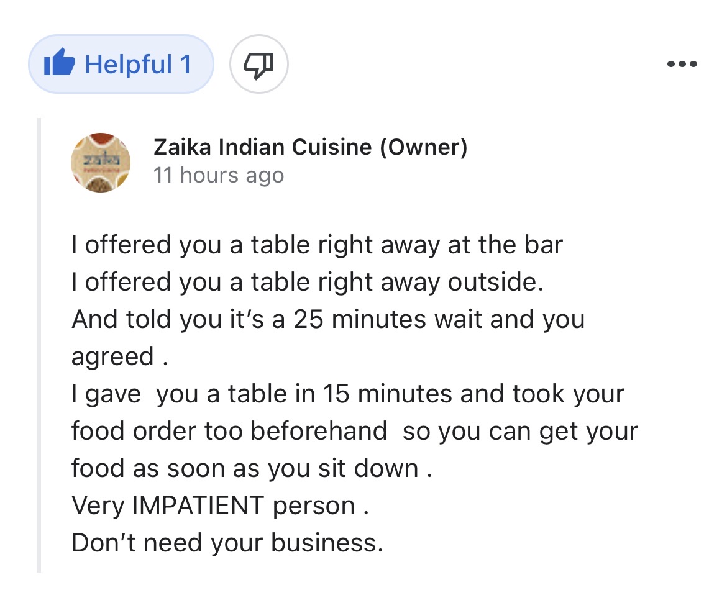Open the Zaika Indian Cuisine owner name
Screen dimensions: 727x603
pyautogui.click(x=261, y=148)
